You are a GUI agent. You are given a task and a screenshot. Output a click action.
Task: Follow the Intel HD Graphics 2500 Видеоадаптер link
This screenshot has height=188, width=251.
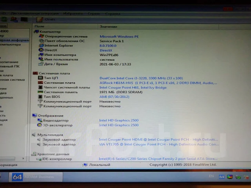click(119, 120)
